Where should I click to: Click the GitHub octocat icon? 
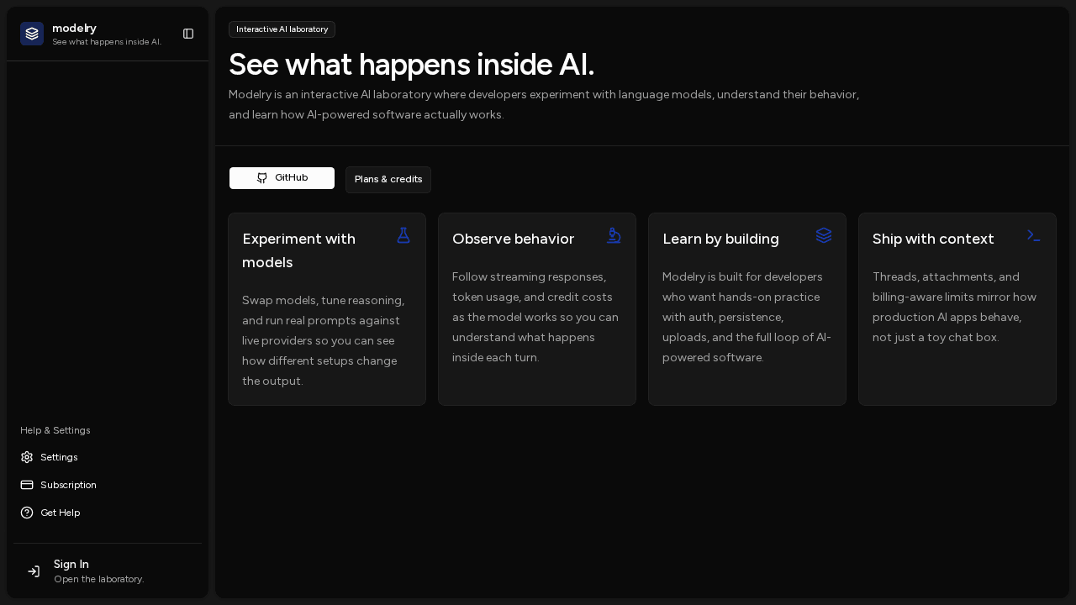pyautogui.click(x=262, y=178)
